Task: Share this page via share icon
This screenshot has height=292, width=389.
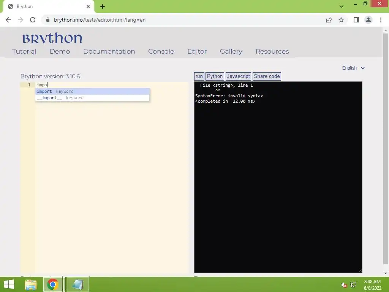Action: pyautogui.click(x=329, y=20)
